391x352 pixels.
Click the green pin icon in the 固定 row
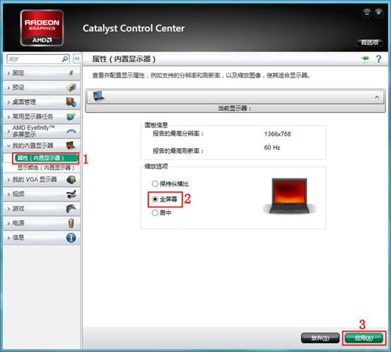pyautogui.click(x=71, y=73)
